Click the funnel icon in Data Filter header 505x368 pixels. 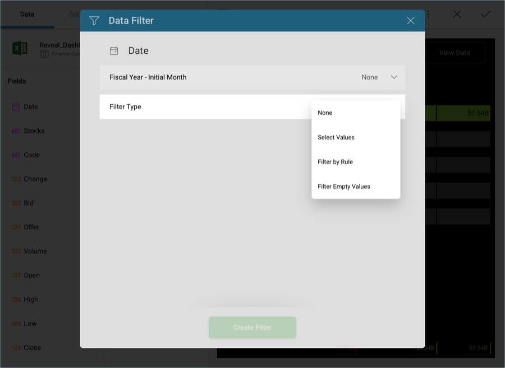coord(94,20)
